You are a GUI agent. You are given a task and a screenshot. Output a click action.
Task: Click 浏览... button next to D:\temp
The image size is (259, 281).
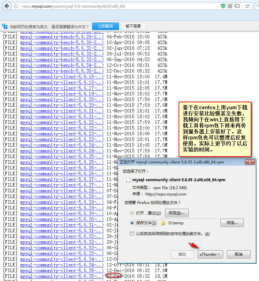pyautogui.click(x=232, y=223)
